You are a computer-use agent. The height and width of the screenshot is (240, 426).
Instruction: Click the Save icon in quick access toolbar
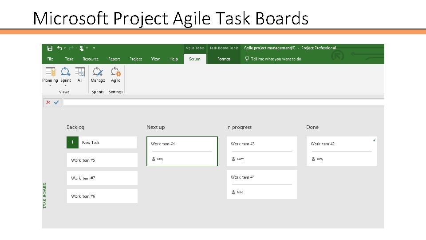point(50,48)
